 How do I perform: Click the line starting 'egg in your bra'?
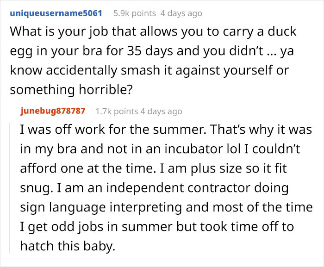[x=152, y=51]
